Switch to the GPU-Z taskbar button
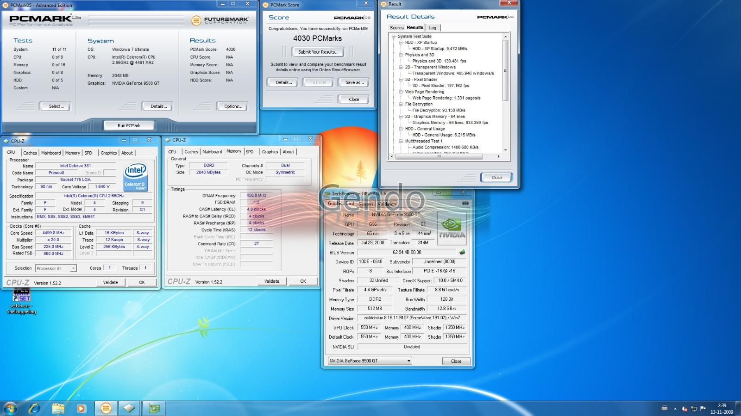 (x=154, y=408)
